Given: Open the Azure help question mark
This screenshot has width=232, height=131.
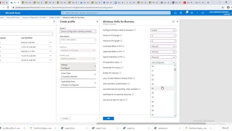Looking at the screenshot, I should coord(197,13).
